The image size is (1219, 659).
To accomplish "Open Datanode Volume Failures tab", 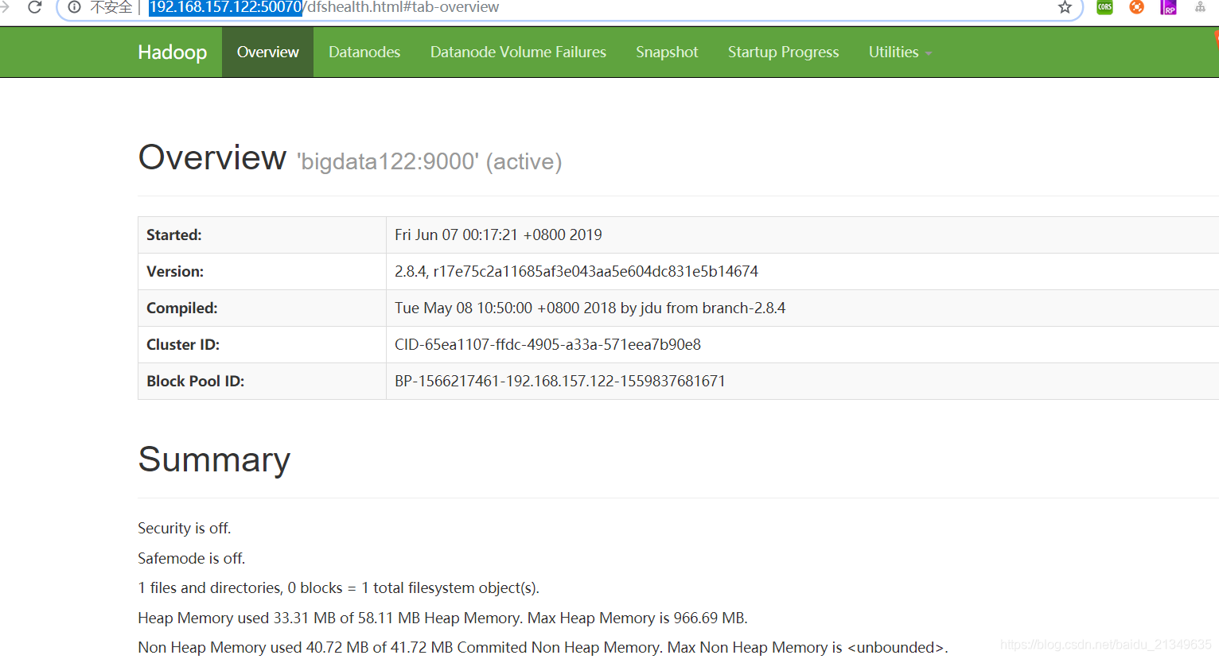I will 518,52.
